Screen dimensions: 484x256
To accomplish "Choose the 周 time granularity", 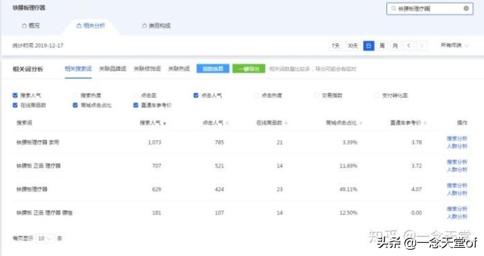I will pos(382,46).
